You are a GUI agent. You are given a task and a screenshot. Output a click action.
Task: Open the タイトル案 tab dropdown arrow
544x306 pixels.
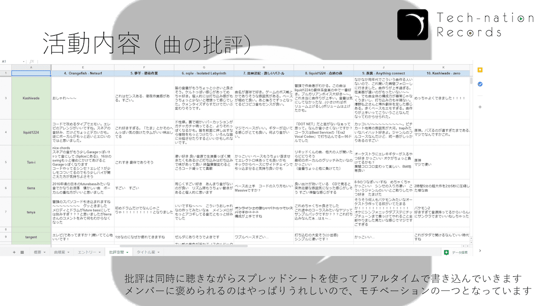159,252
